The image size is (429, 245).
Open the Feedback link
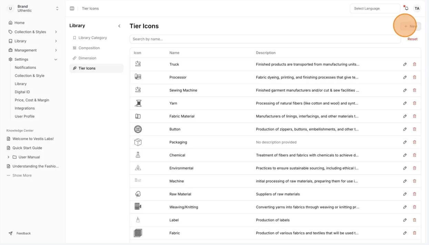tap(20, 233)
